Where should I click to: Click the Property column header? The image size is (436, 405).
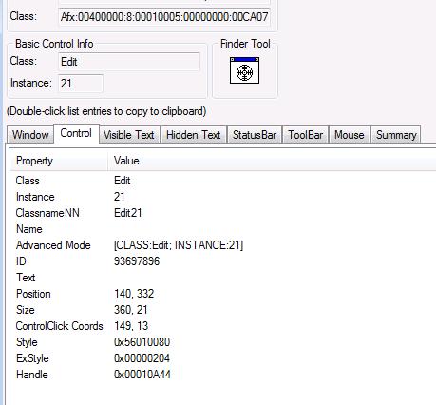(59, 161)
